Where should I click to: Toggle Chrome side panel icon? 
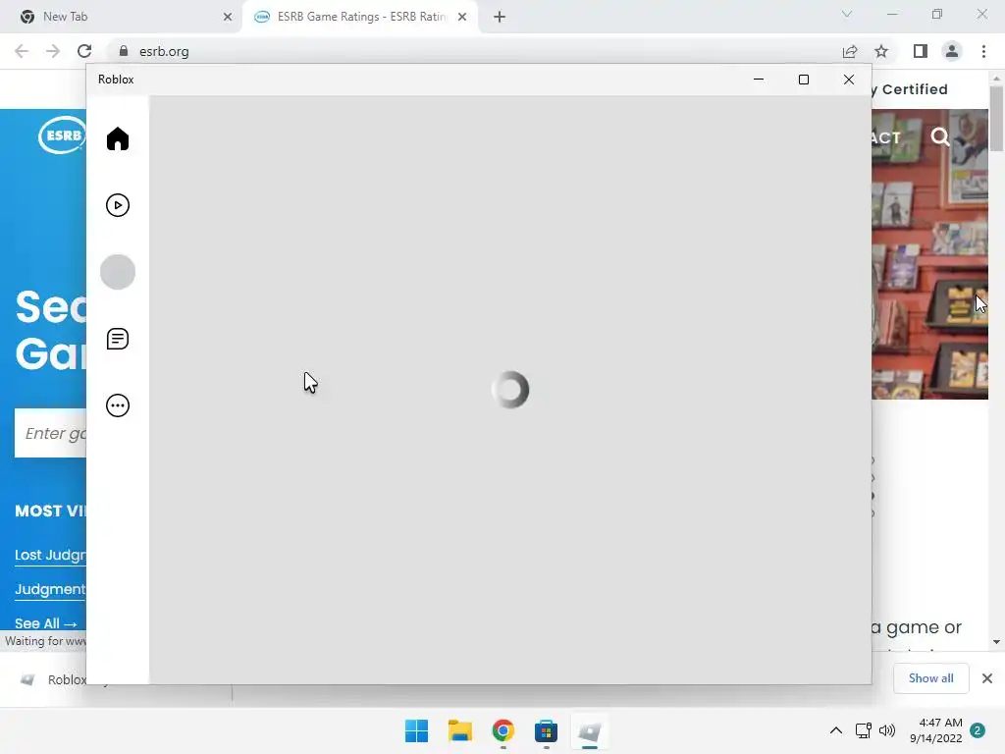pyautogui.click(x=921, y=51)
